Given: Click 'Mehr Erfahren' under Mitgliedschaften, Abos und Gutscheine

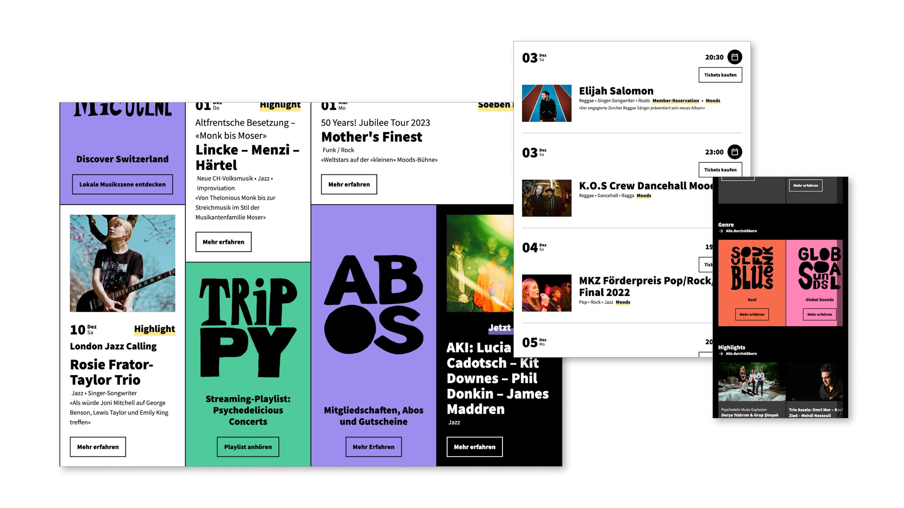Looking at the screenshot, I should pos(374,447).
